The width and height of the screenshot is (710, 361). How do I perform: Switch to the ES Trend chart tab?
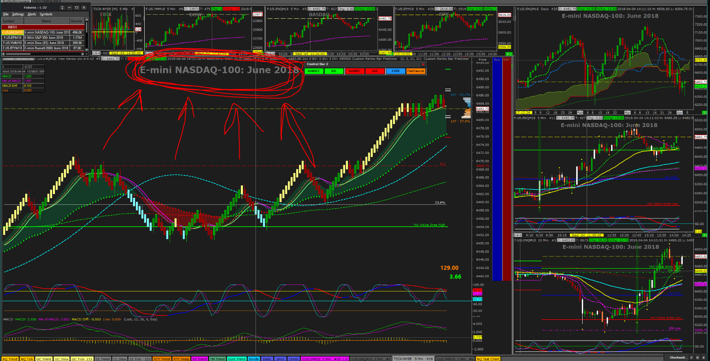[x=200, y=359]
